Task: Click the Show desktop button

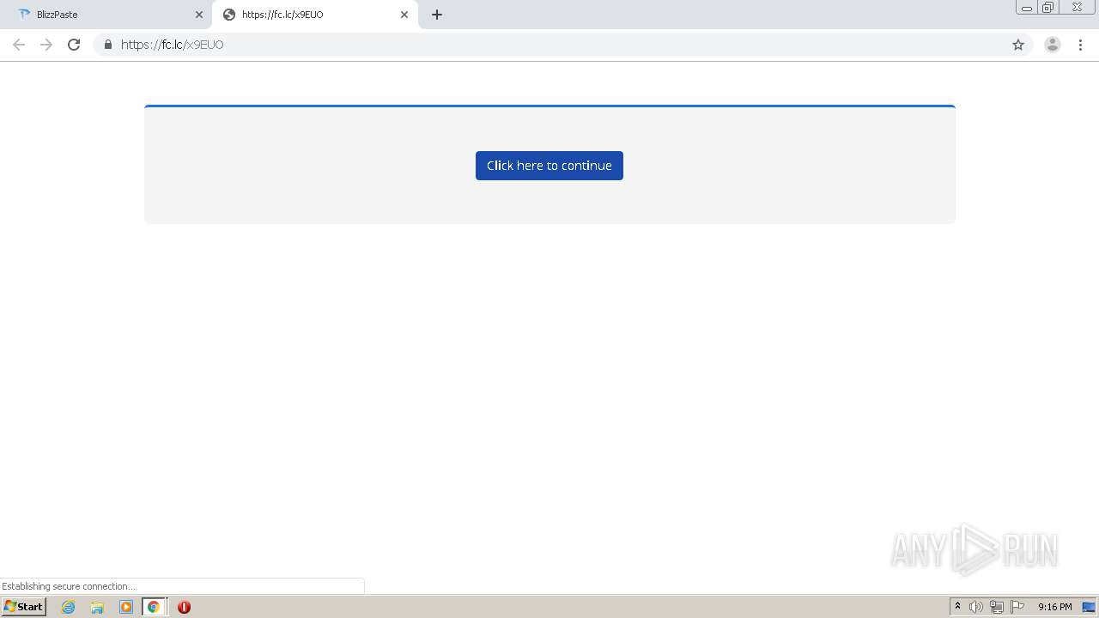Action: 1089,607
